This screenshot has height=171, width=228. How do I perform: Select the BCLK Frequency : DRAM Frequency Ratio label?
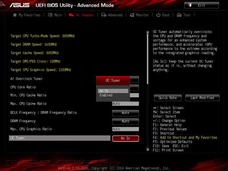[x=43, y=113]
